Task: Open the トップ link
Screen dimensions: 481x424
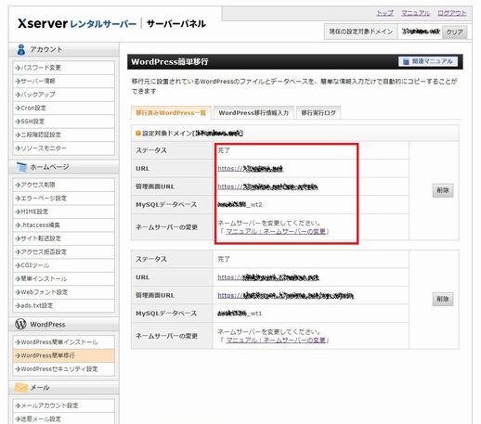Action: click(384, 13)
